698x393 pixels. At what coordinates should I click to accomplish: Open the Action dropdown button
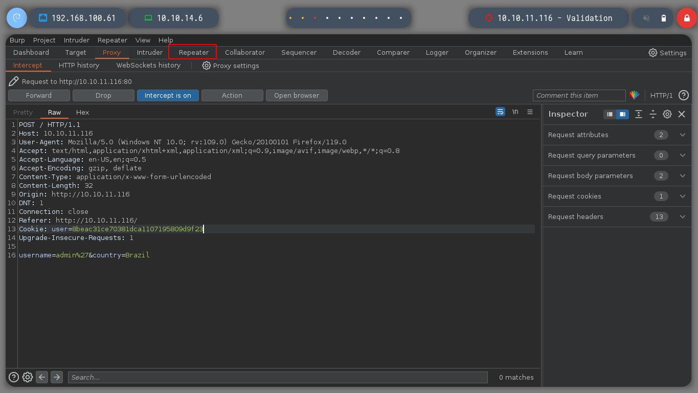(232, 96)
